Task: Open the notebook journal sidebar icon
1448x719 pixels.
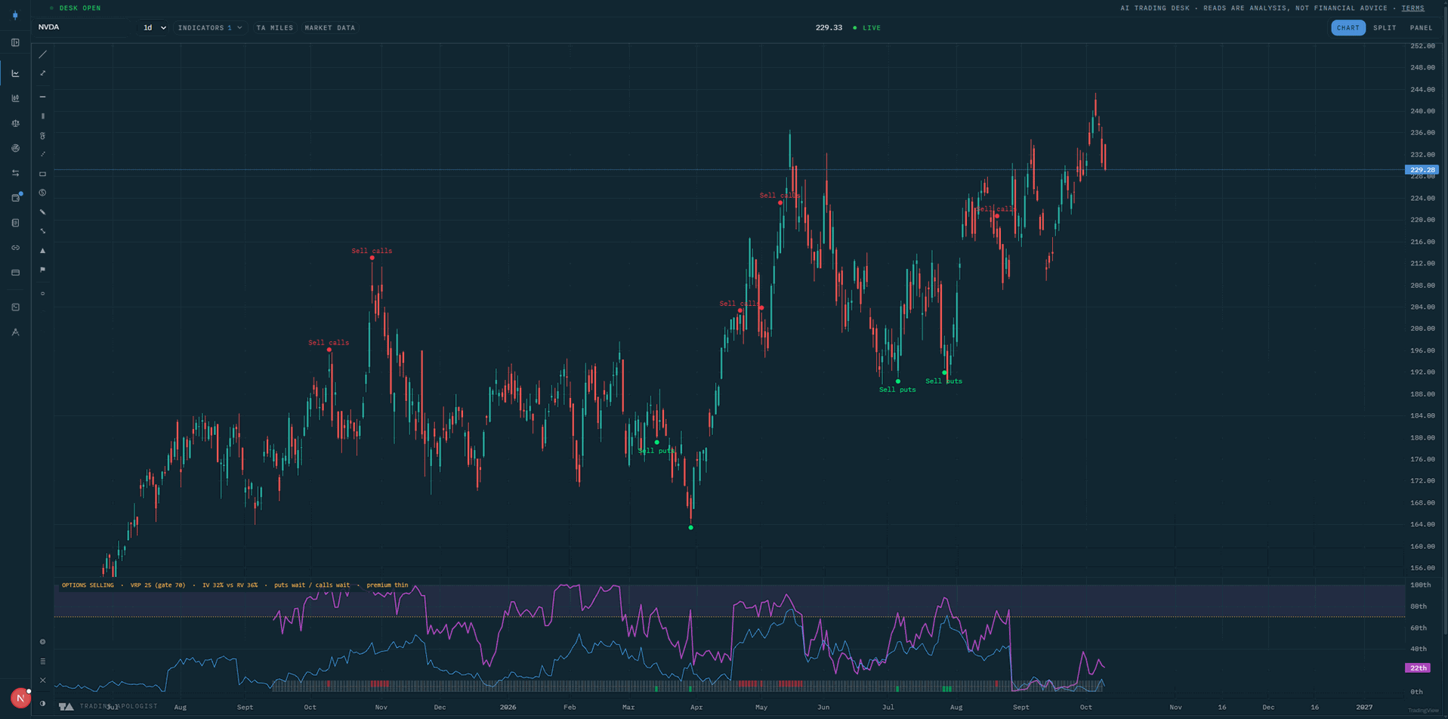Action: [x=15, y=223]
